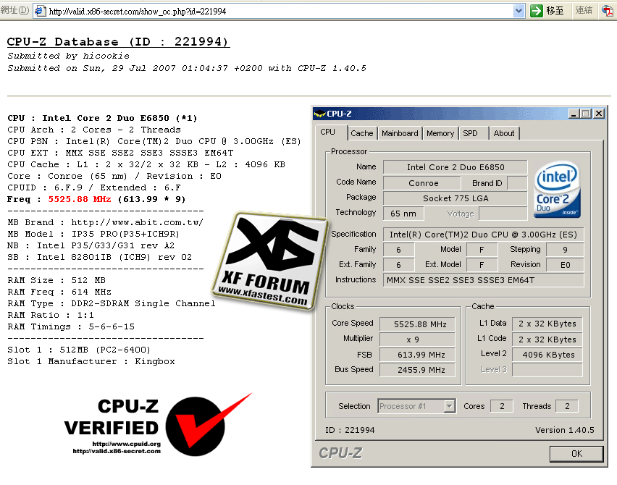Click the Links toolbar icon at far right

[x=608, y=11]
